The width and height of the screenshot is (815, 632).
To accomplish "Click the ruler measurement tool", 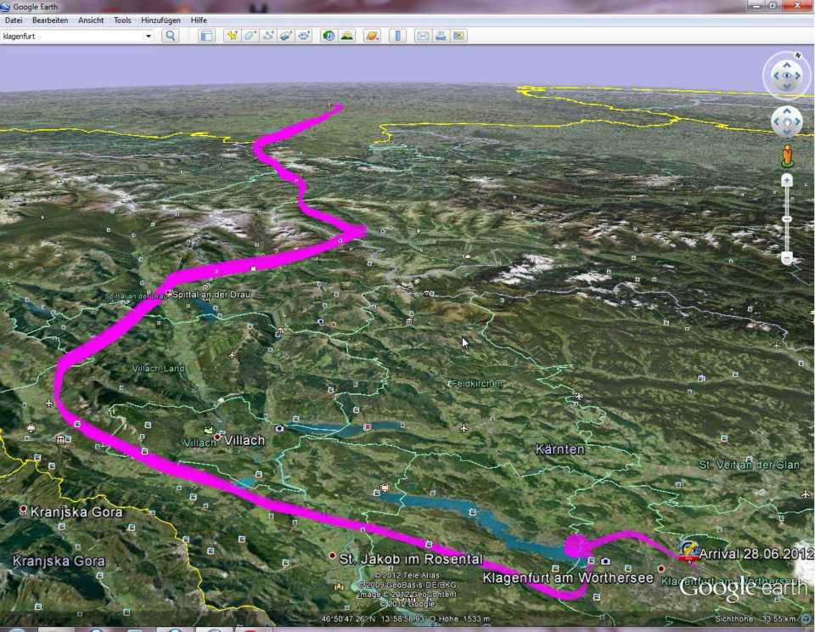I will [397, 36].
